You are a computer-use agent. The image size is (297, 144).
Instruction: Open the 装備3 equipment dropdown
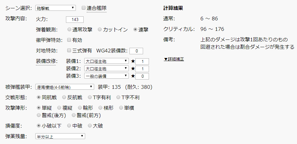(x=107, y=76)
